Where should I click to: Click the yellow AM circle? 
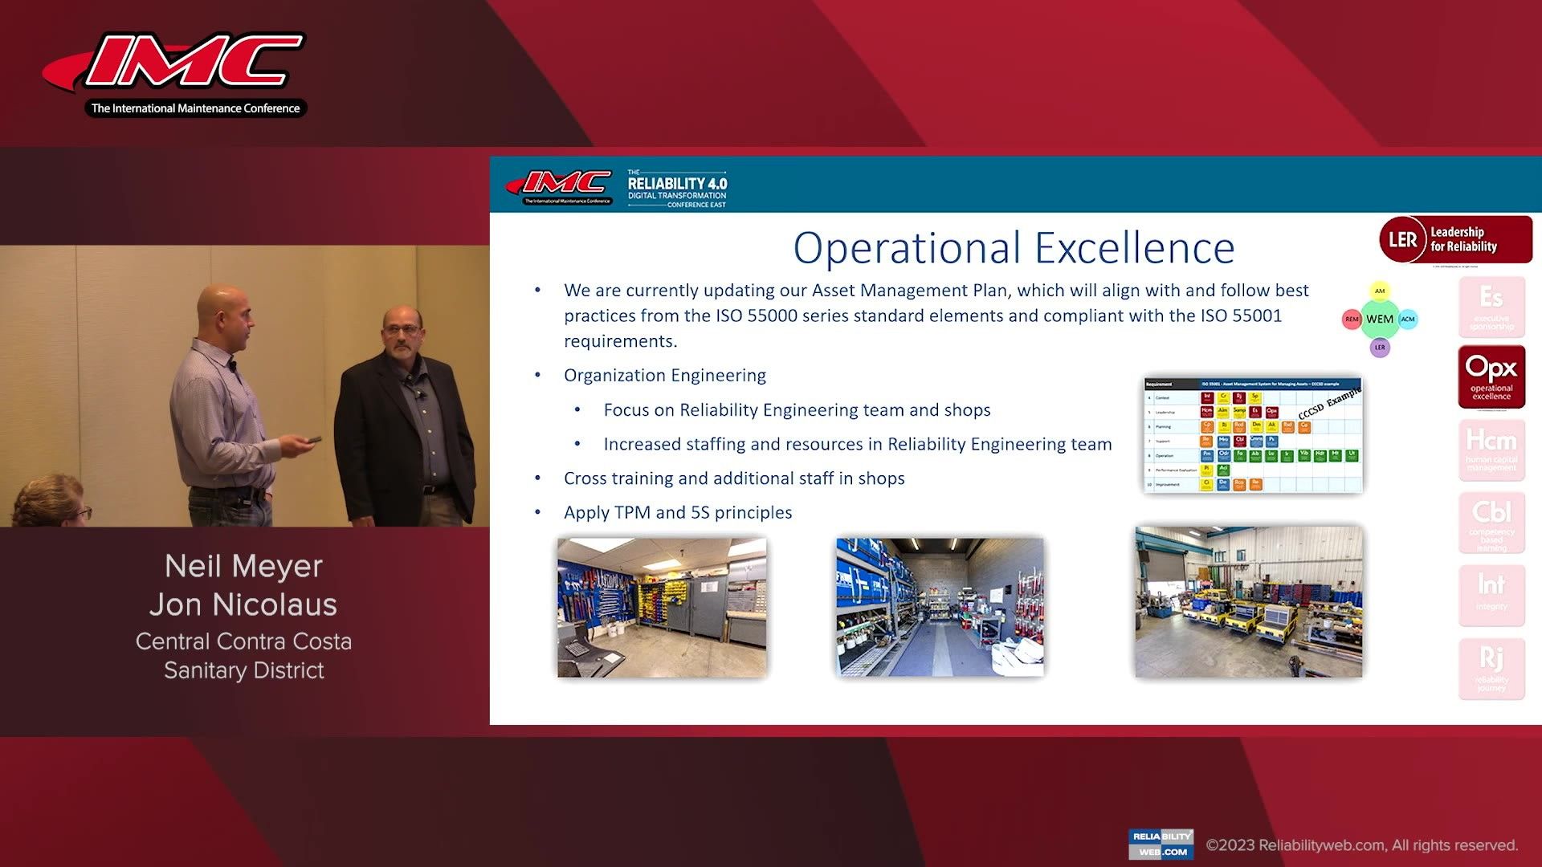point(1380,291)
